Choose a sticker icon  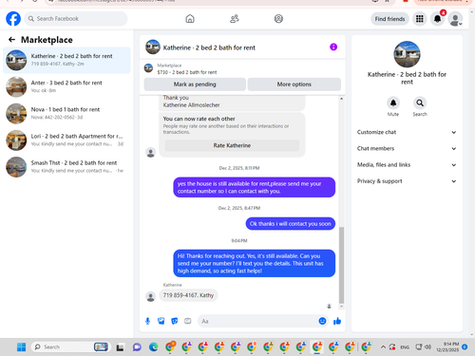click(x=175, y=321)
